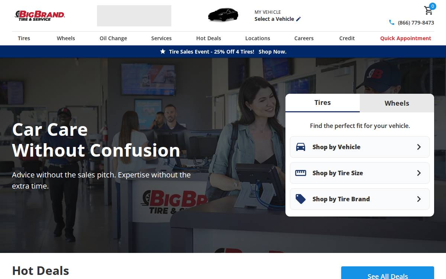Open the Locations nav item
Image resolution: width=446 pixels, height=279 pixels.
pos(258,38)
